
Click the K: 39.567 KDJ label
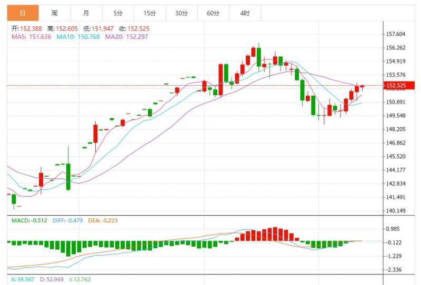23,280
